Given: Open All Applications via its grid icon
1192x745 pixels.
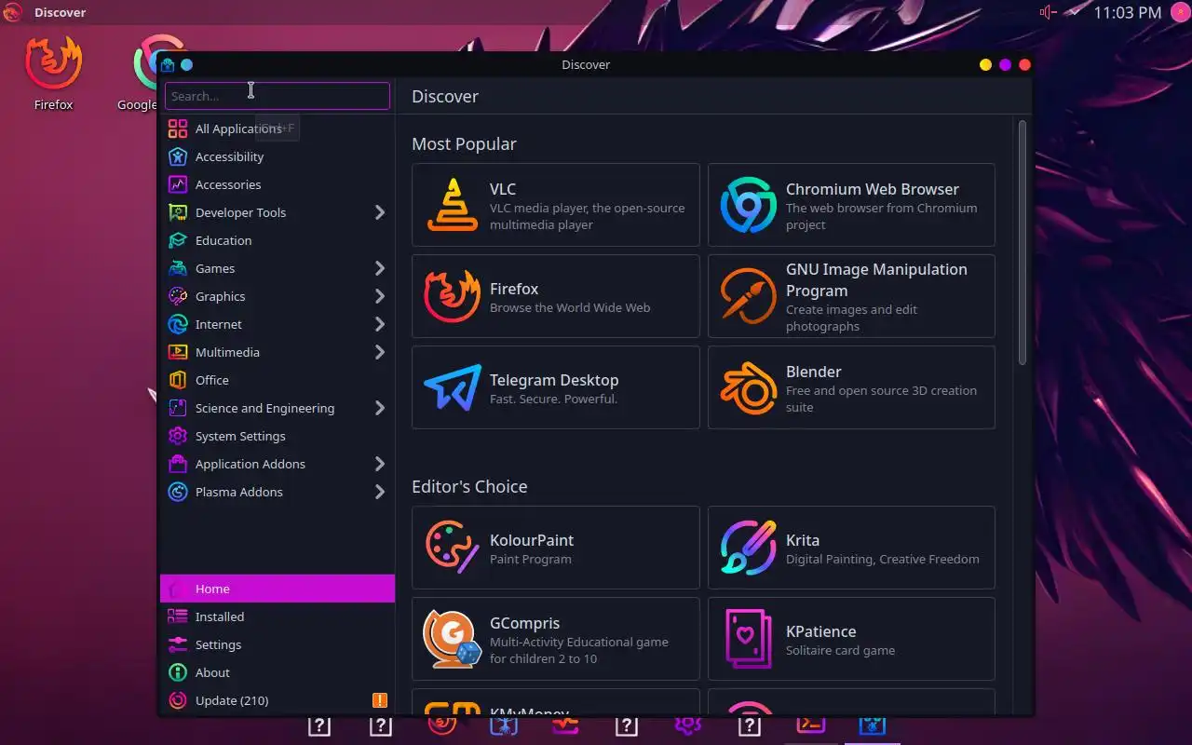Looking at the screenshot, I should click(177, 129).
